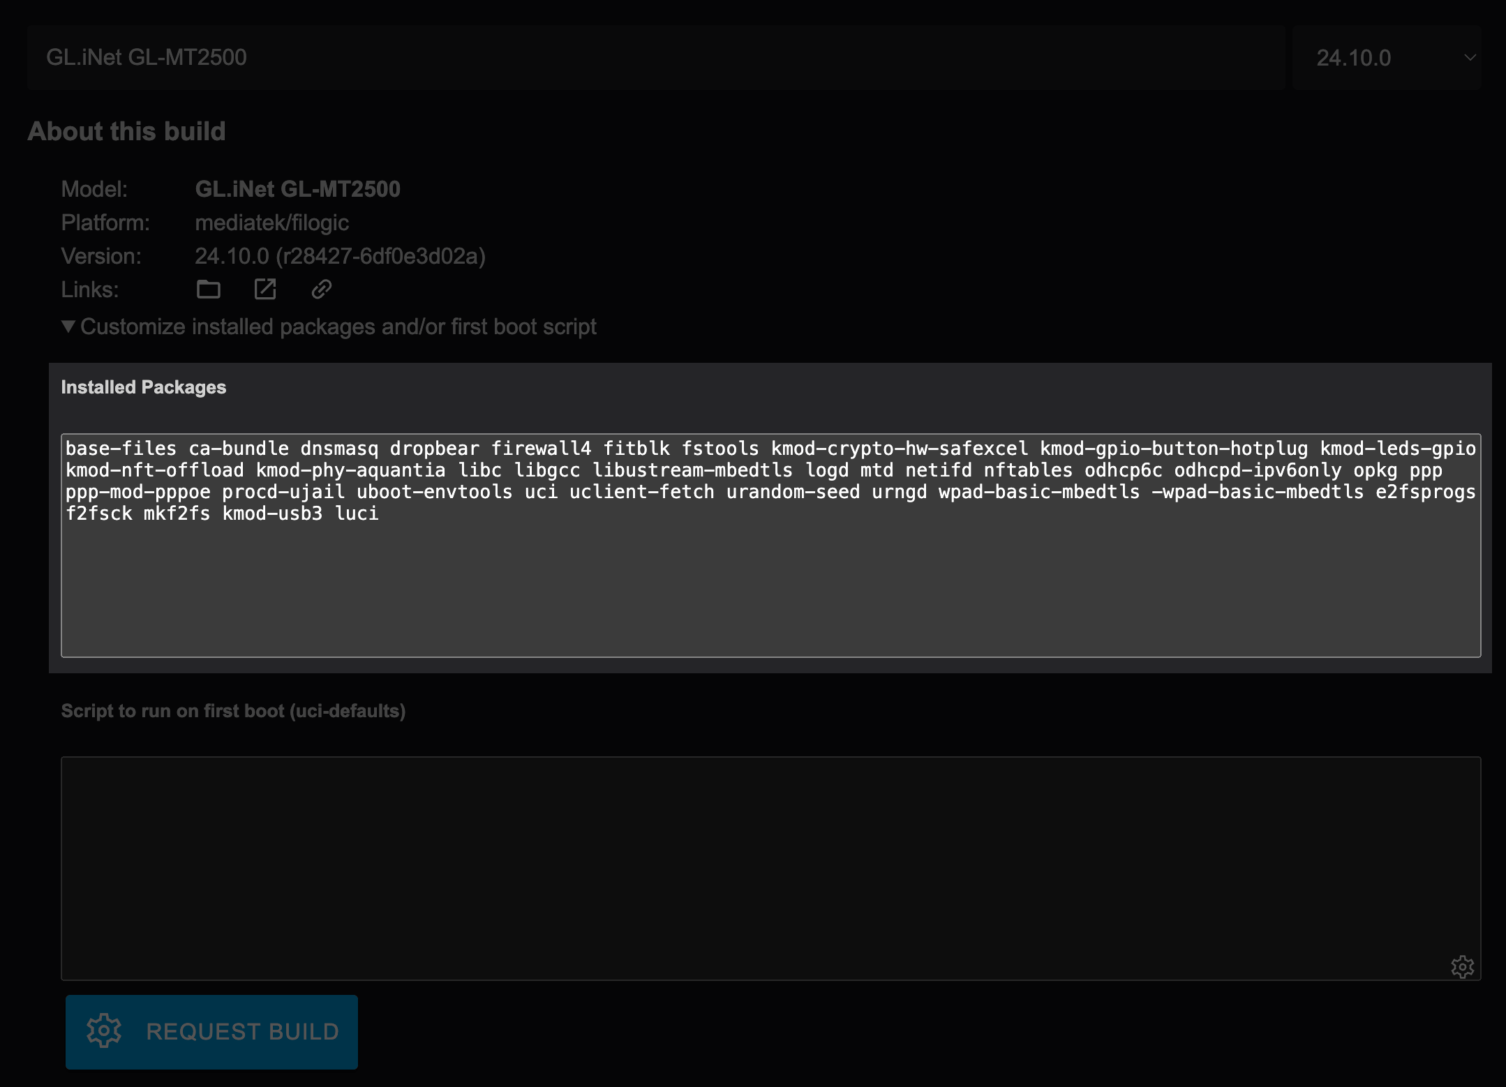This screenshot has width=1506, height=1087.
Task: Click the 'About this build' heading
Action: pyautogui.click(x=126, y=131)
